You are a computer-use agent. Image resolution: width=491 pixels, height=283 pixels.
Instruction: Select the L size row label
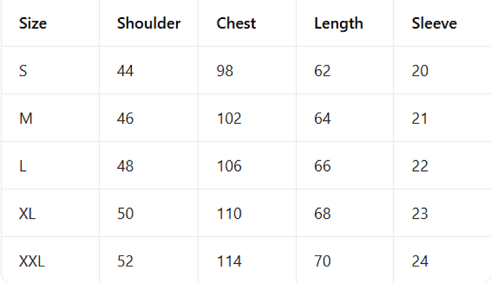[23, 166]
